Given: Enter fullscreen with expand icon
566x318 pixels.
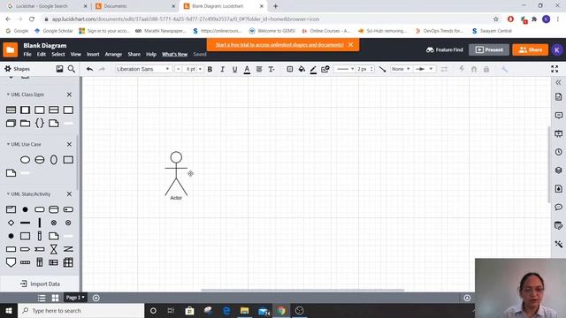Looking at the screenshot, I should tap(555, 69).
